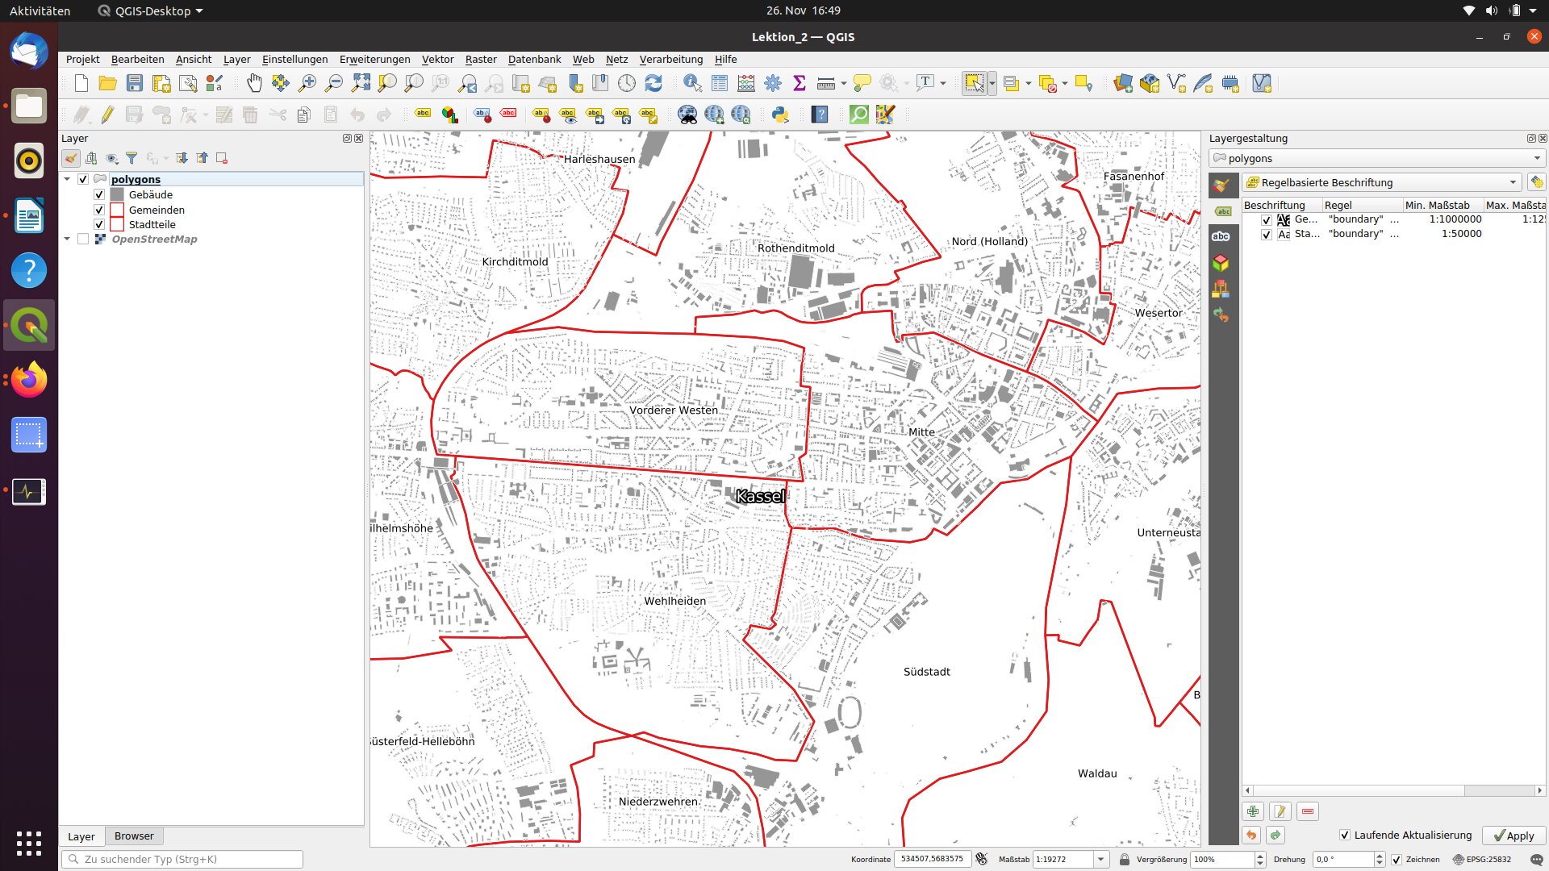Screen dimensions: 1549x871
Task: Open the measure tool dropdown arrow
Action: coord(844,83)
